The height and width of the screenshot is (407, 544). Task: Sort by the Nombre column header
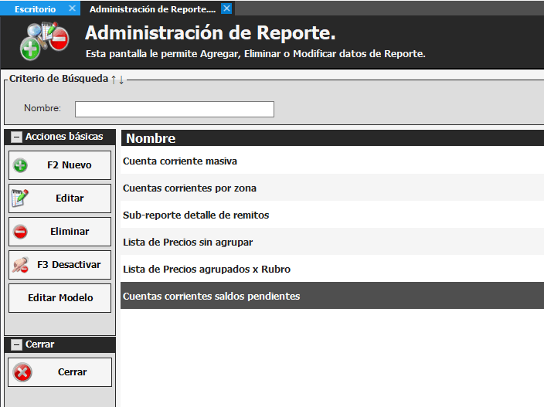point(151,138)
